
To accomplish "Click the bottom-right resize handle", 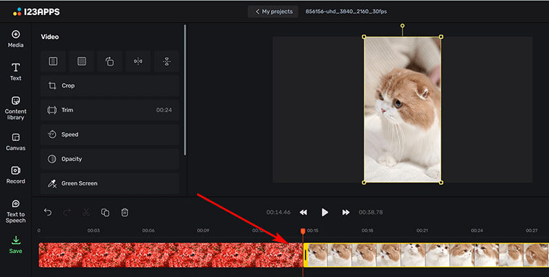I will coord(441,183).
